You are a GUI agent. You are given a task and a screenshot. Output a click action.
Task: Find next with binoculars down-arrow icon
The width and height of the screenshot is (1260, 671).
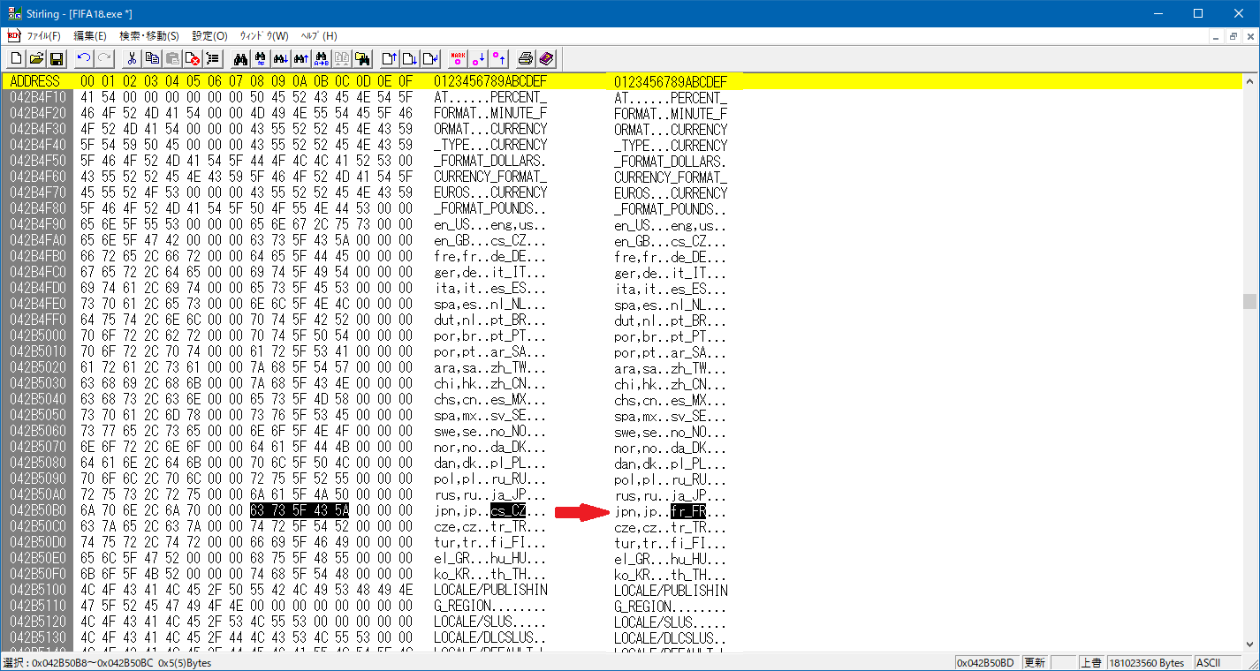click(x=281, y=59)
